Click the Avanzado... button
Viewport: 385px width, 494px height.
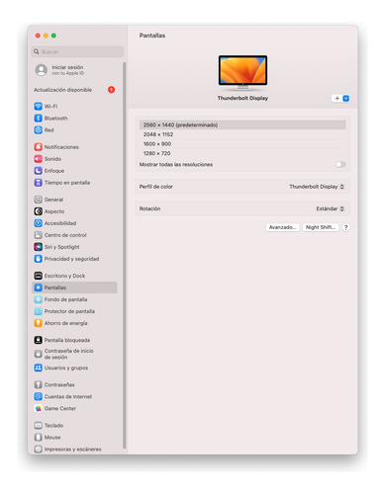(x=282, y=227)
